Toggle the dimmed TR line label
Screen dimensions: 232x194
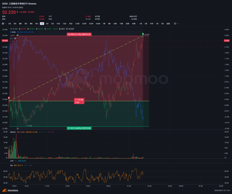tap(16, 161)
